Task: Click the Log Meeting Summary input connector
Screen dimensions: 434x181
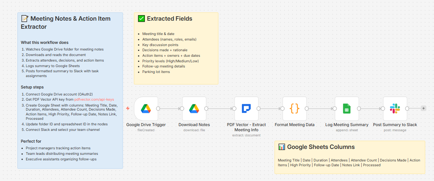Action: (335, 108)
